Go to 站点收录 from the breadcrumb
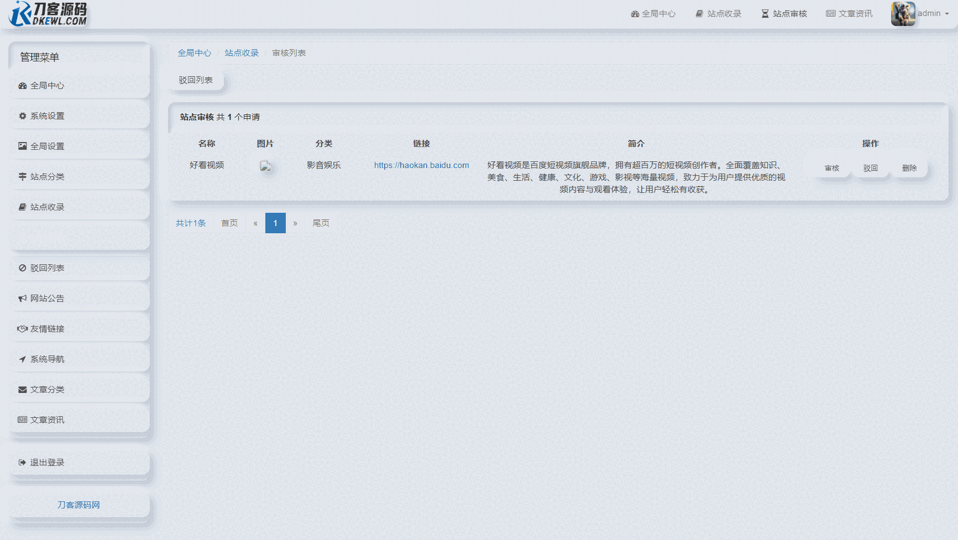The width and height of the screenshot is (958, 540). tap(242, 53)
